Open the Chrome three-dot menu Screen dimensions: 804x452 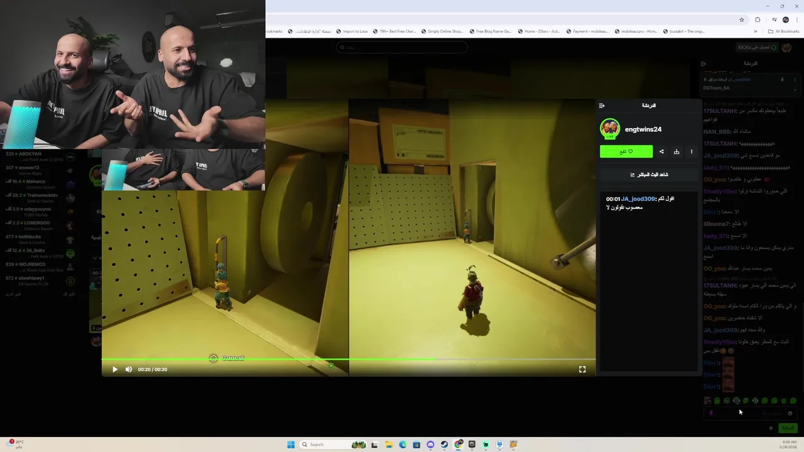[x=796, y=19]
